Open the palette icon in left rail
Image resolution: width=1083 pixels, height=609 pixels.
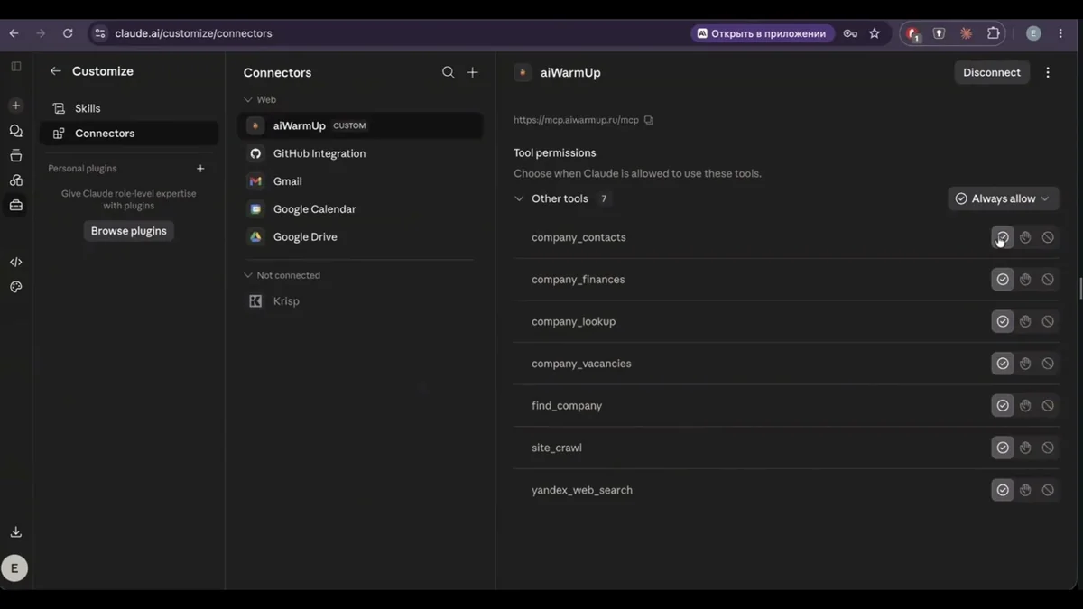(15, 287)
